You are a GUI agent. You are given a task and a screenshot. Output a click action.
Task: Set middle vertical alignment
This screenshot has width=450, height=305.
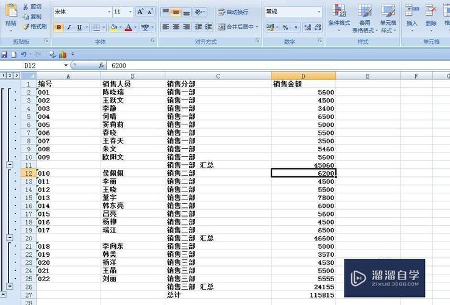click(x=176, y=12)
